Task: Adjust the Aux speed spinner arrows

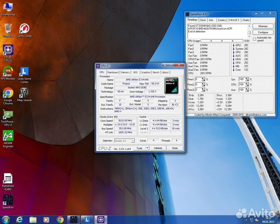Action: tap(247, 90)
